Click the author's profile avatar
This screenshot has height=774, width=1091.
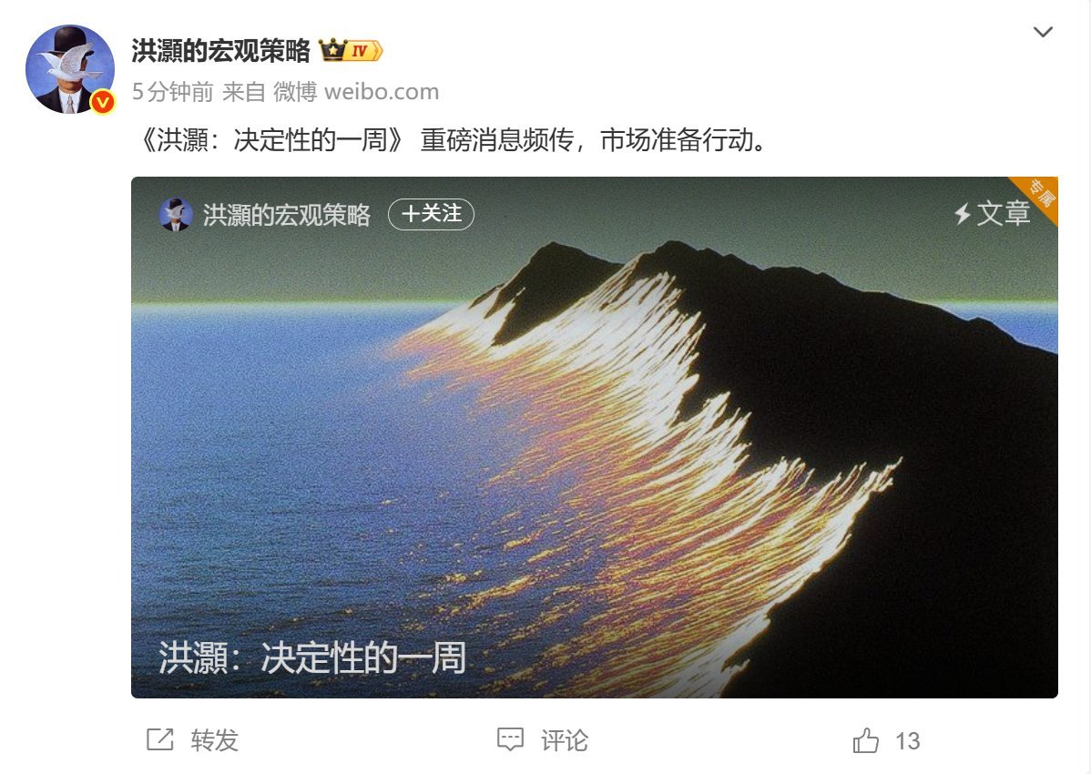[x=70, y=69]
